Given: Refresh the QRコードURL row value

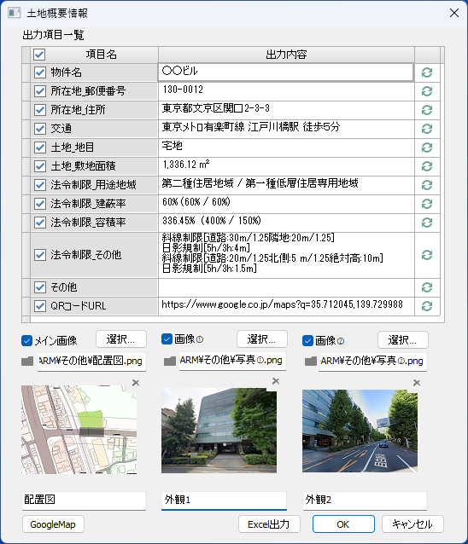Looking at the screenshot, I should [427, 306].
